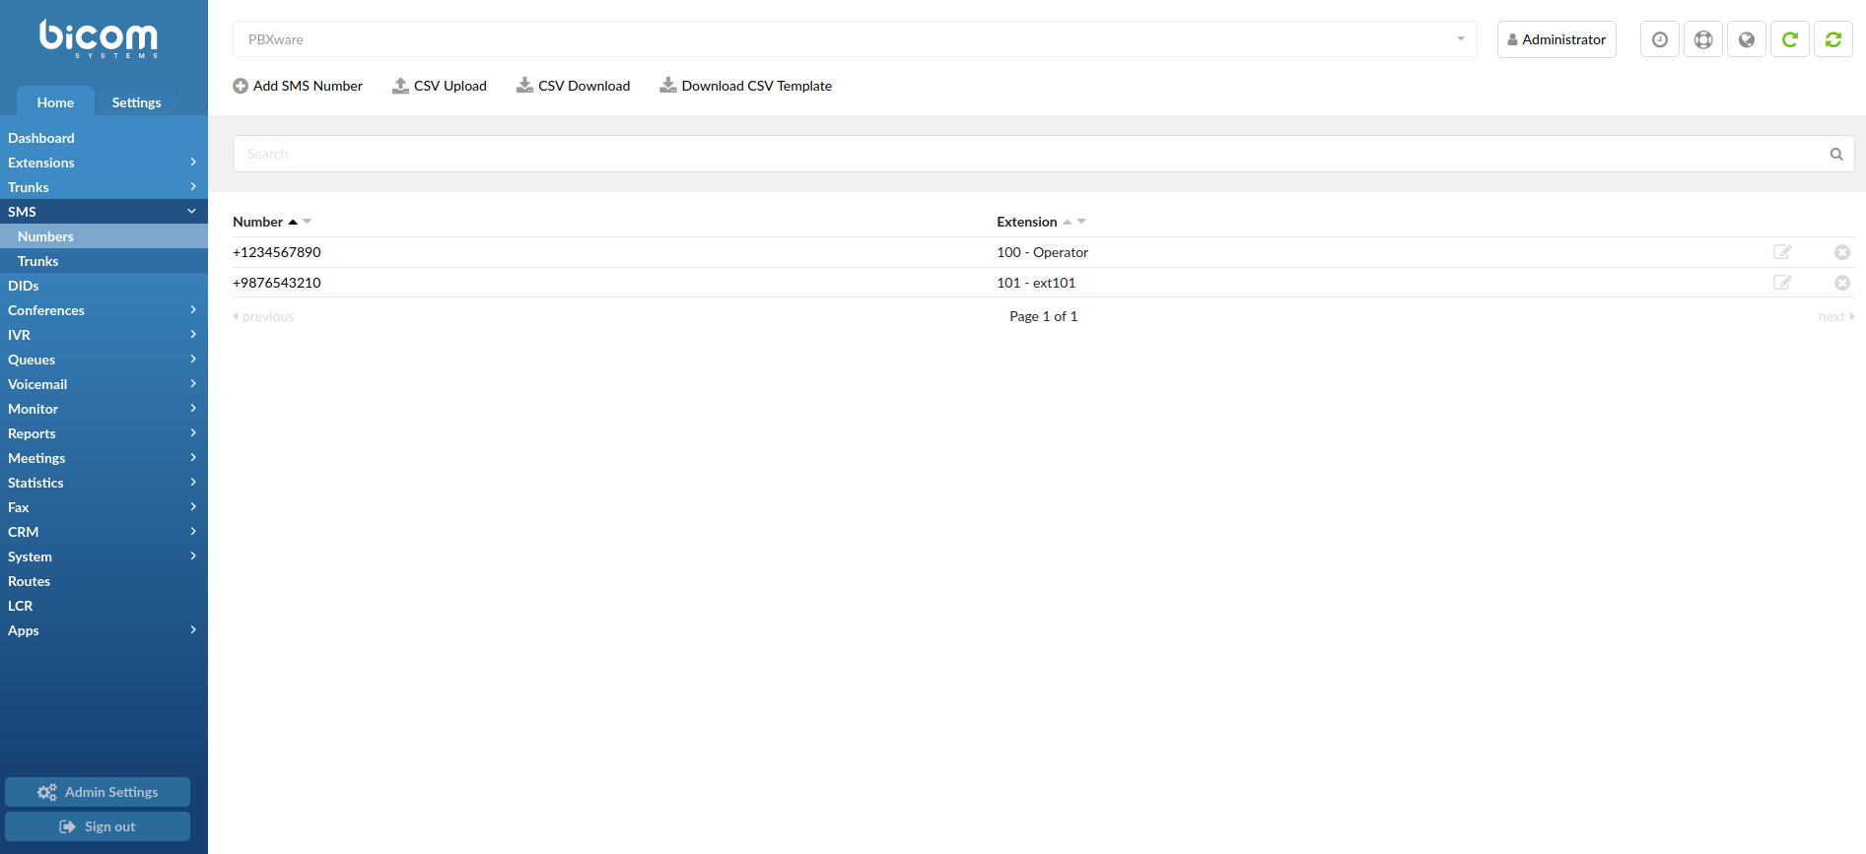1866x854 pixels.
Task: Click the Page 1 of 1 indicator
Action: point(1043,316)
